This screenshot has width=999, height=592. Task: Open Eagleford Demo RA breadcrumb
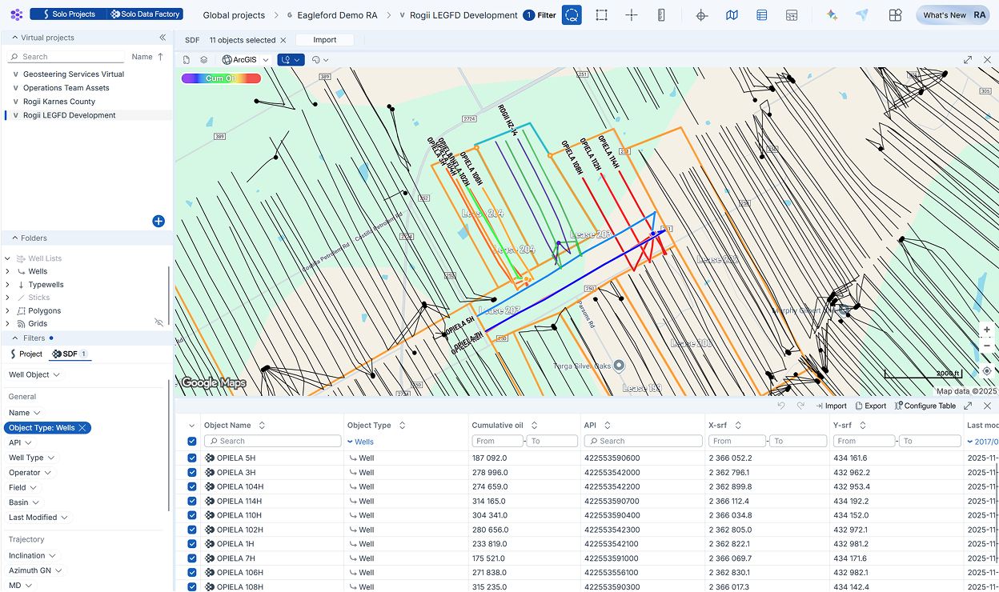[337, 15]
